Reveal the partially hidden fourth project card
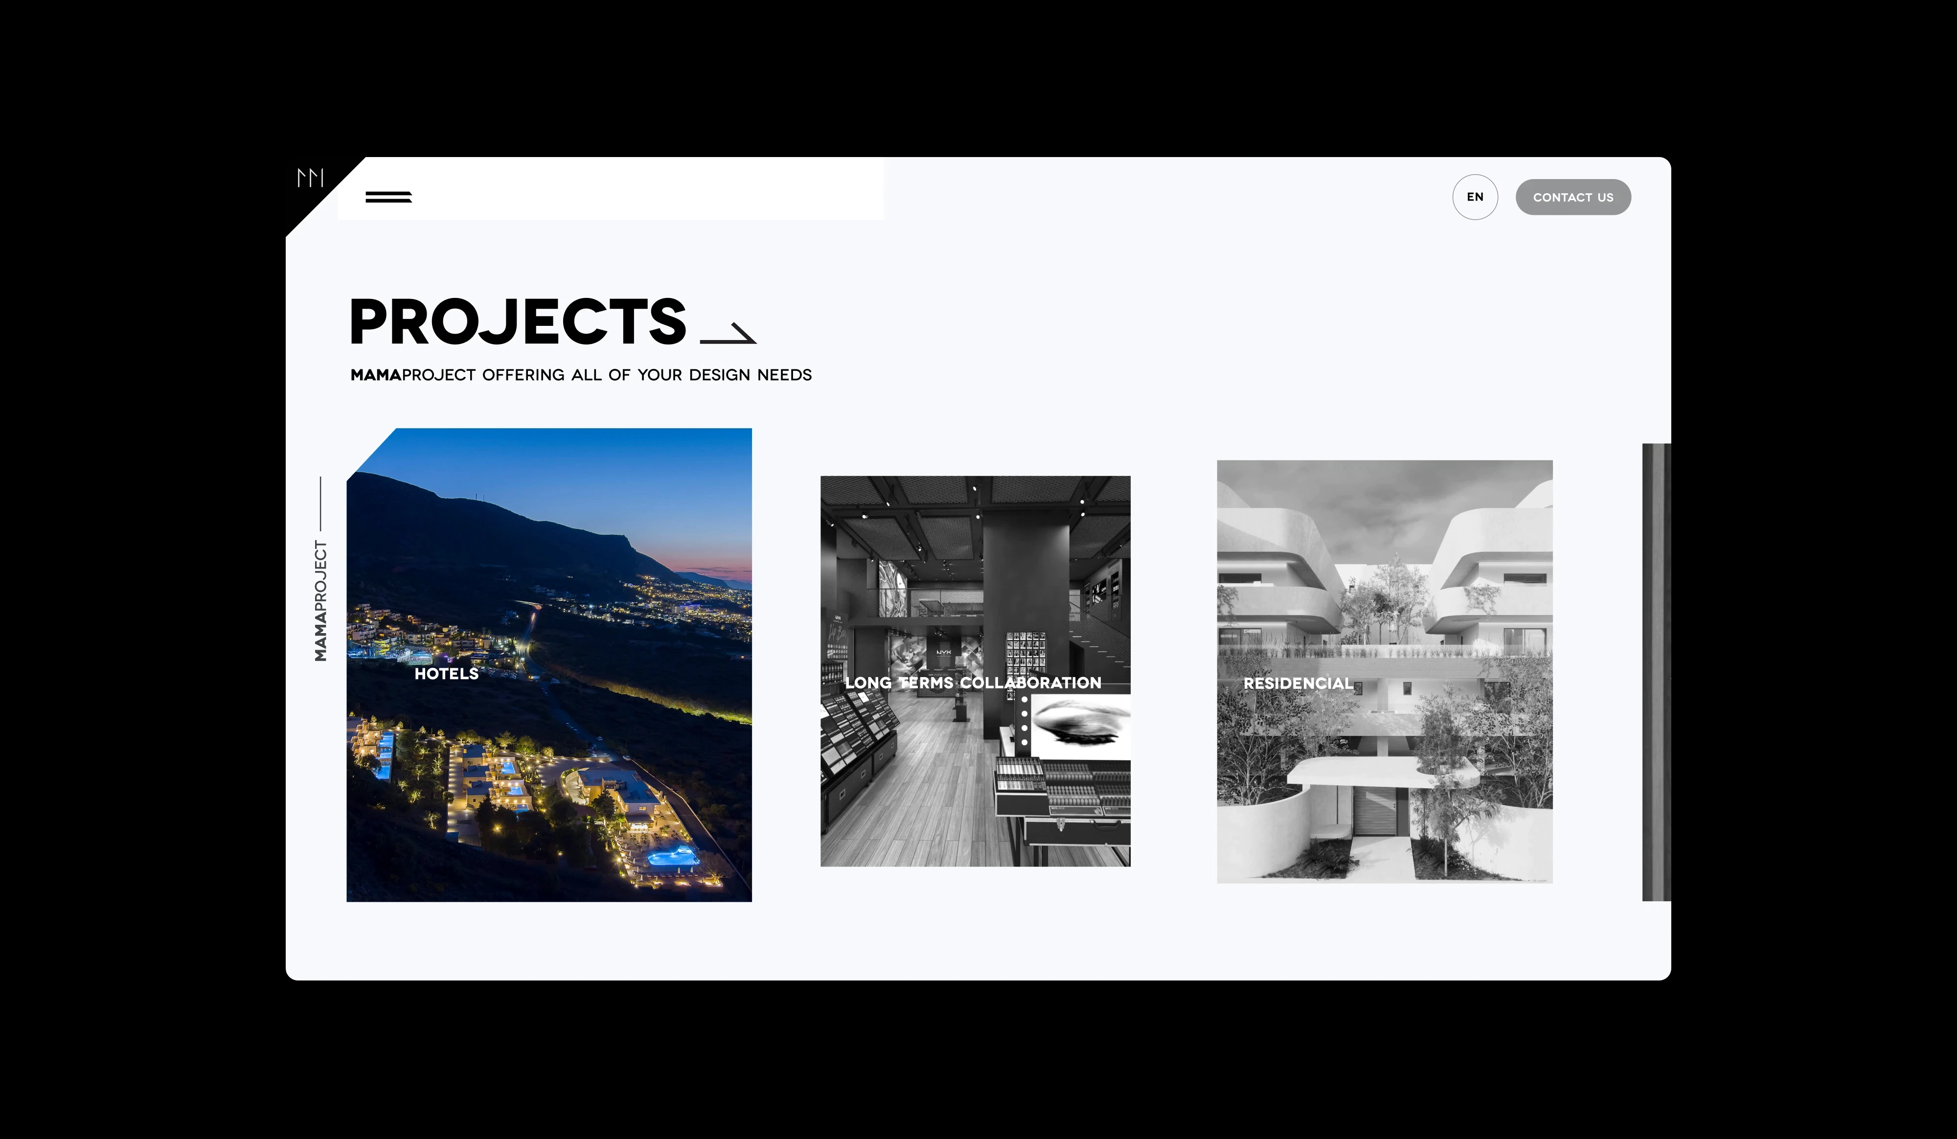 tap(1656, 672)
